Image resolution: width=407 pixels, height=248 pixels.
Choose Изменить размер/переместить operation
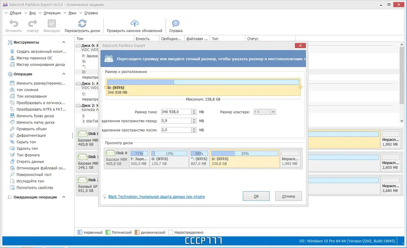[x=38, y=83]
